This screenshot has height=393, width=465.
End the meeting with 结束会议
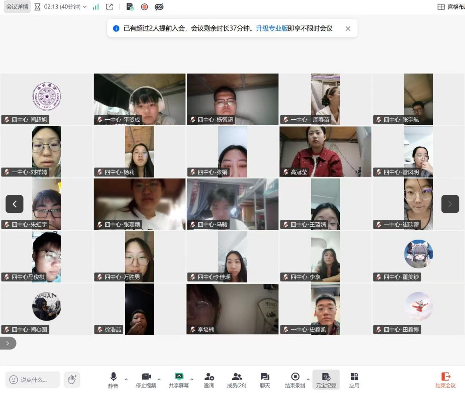point(446,380)
